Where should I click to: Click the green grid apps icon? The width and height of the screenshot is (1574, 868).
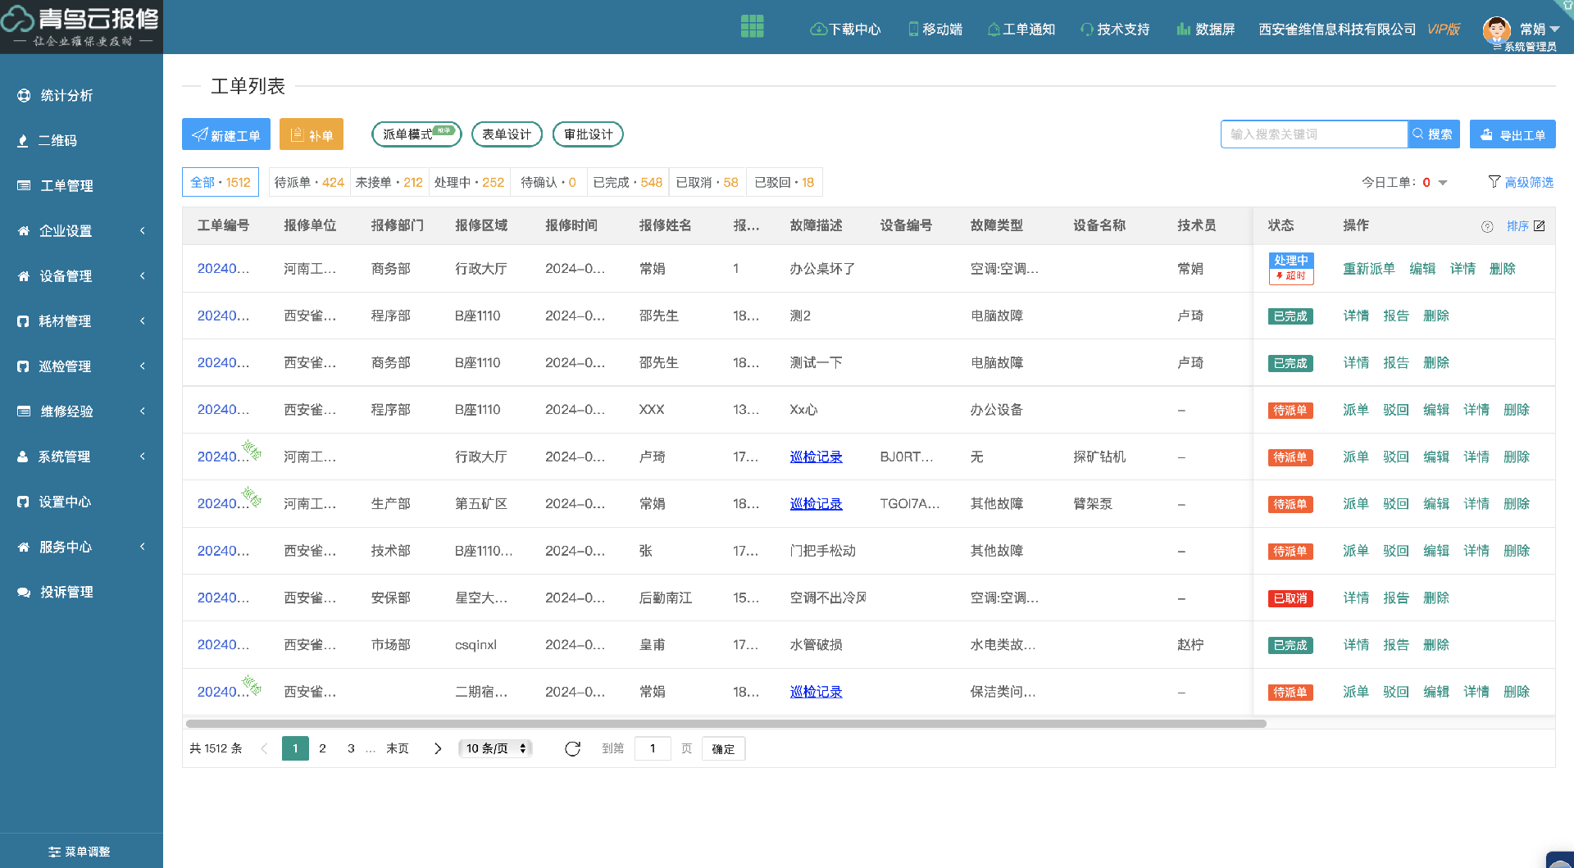(752, 27)
